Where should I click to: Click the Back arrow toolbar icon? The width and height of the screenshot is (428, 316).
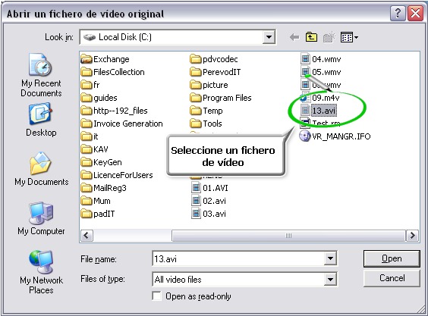(x=294, y=37)
